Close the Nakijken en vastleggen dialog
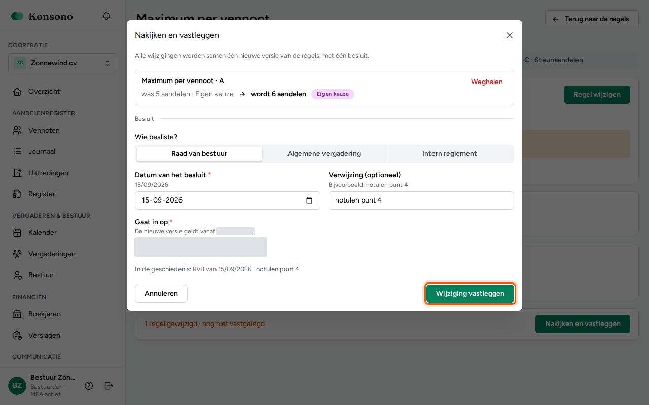The height and width of the screenshot is (405, 649). pos(510,35)
